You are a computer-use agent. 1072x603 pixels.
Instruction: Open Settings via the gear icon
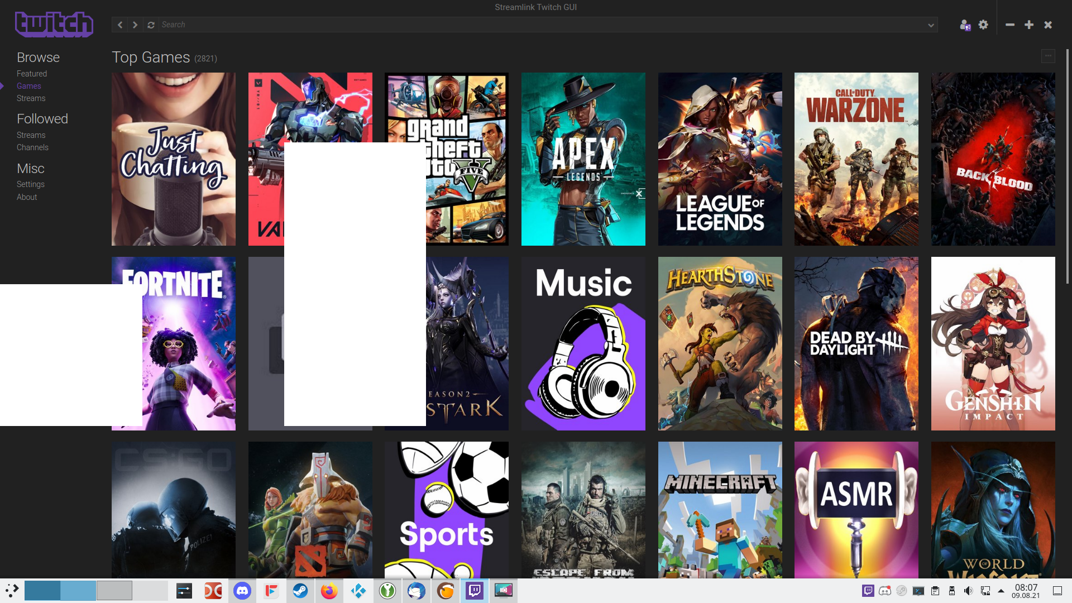983,25
